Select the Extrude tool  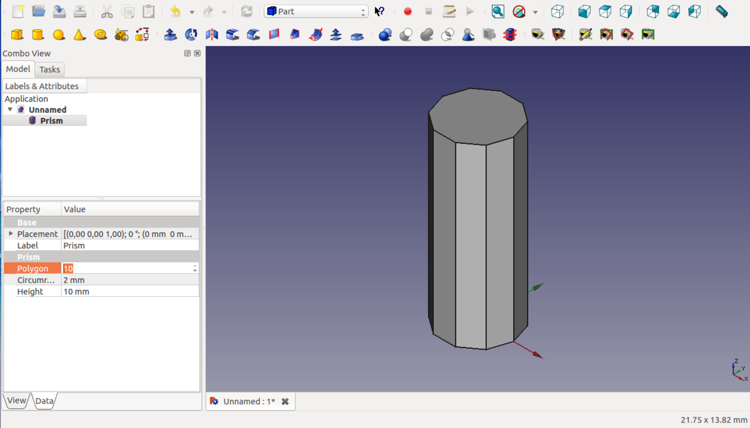pyautogui.click(x=170, y=34)
